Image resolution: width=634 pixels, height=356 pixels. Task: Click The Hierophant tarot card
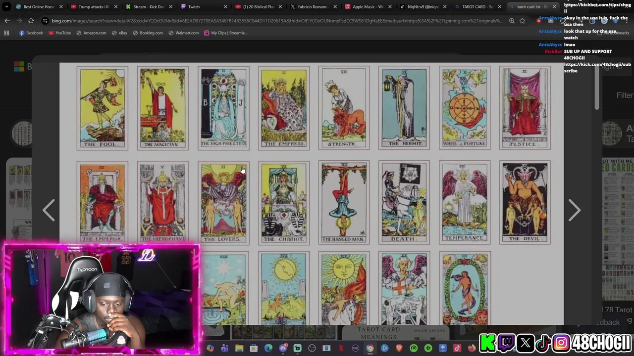point(162,203)
